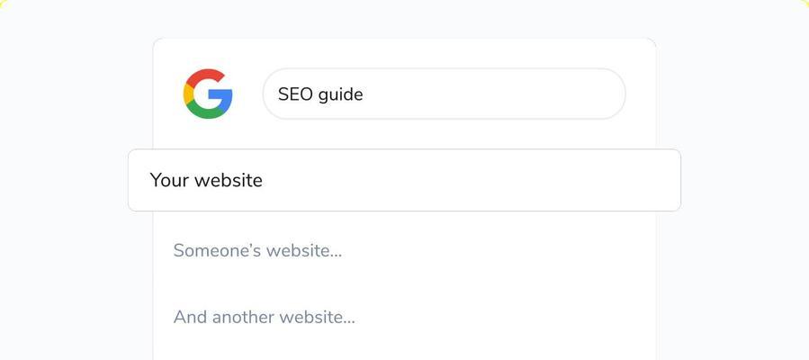This screenshot has height=360, width=809.
Task: Click the word Your in highlighted result
Action: (x=169, y=180)
